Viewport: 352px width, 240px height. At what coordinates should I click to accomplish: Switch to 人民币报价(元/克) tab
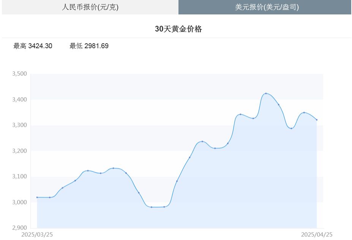[90, 7]
